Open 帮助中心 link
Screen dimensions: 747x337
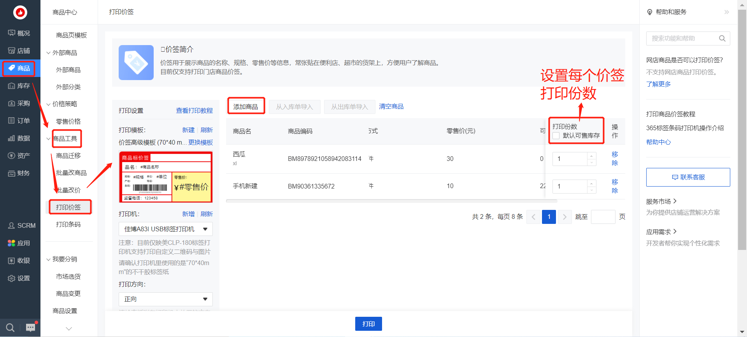click(x=658, y=142)
